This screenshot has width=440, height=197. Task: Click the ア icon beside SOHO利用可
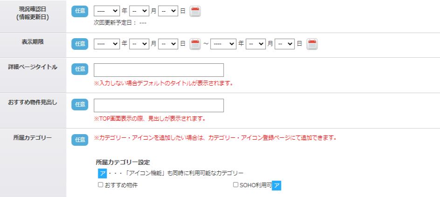pyautogui.click(x=277, y=186)
